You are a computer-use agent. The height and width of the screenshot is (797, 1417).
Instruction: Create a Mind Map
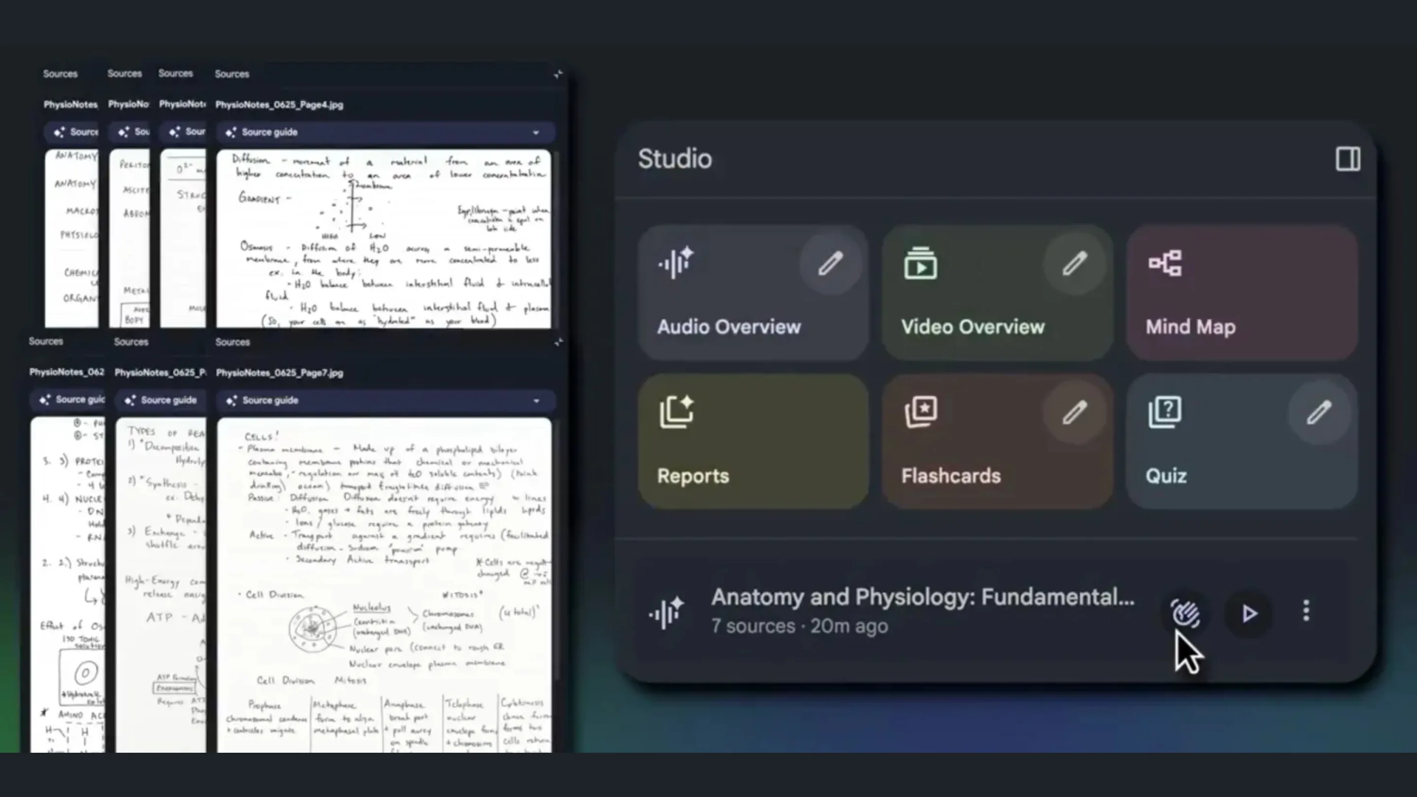click(x=1190, y=327)
